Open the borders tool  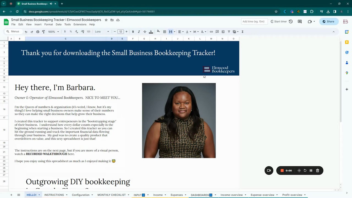point(164,32)
